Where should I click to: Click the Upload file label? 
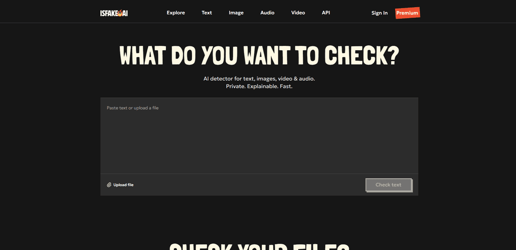(x=123, y=185)
